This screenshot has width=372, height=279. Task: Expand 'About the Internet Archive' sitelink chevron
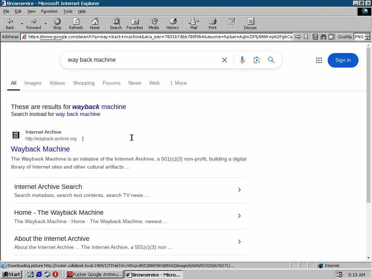tap(239, 242)
